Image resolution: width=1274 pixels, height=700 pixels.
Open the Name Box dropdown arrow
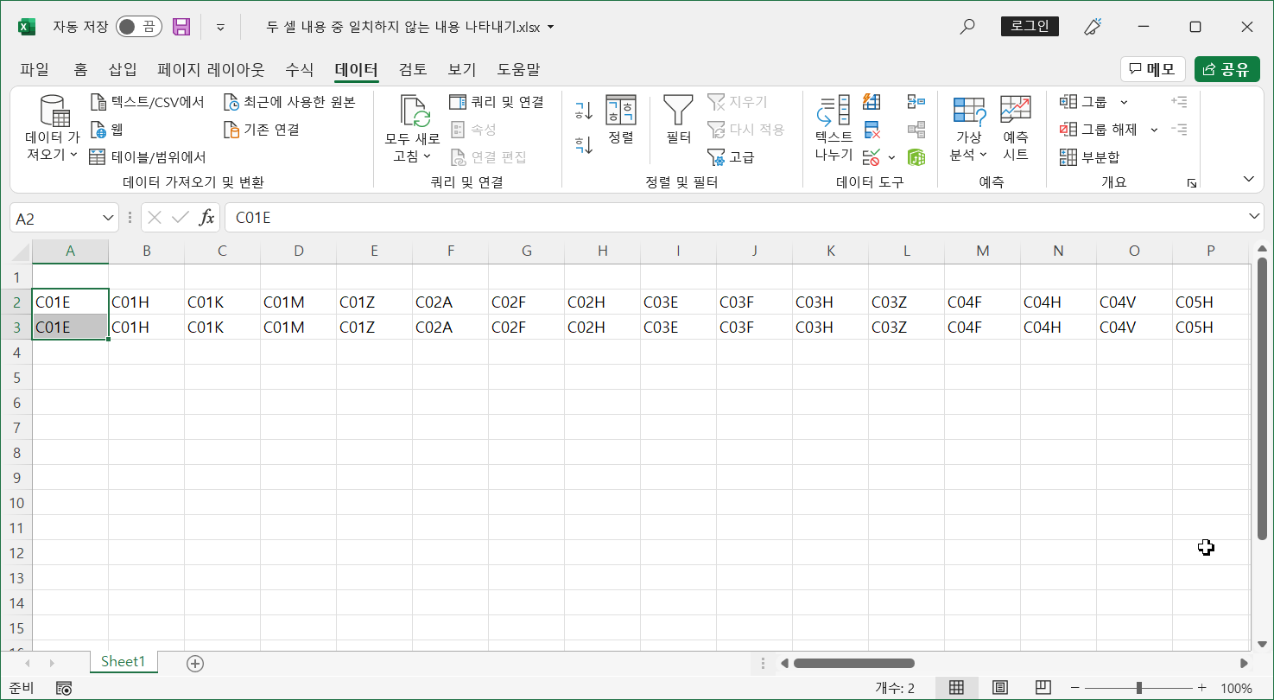pos(109,219)
